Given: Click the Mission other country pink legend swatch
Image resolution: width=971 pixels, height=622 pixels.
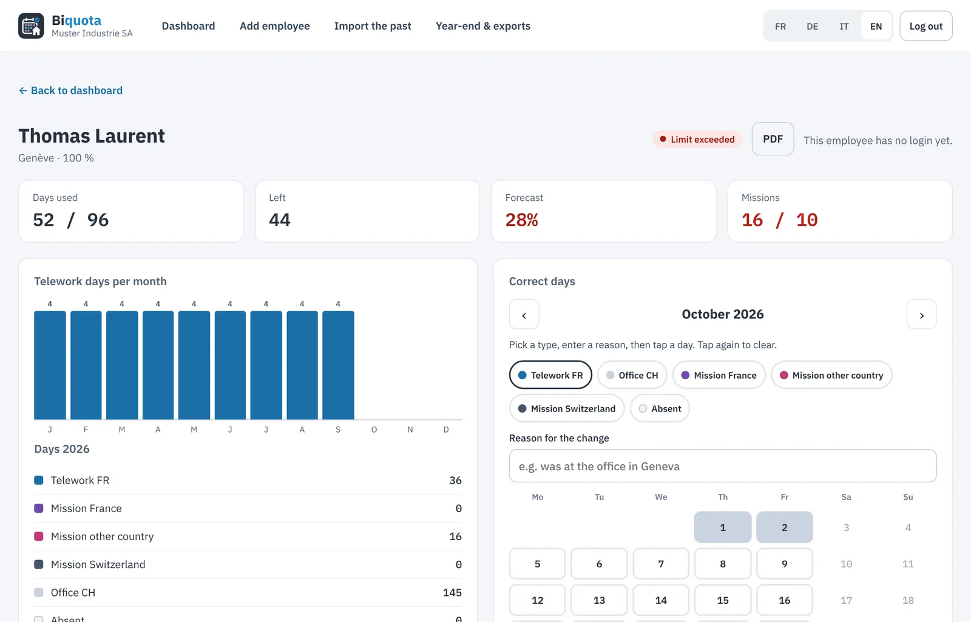Looking at the screenshot, I should coord(39,536).
